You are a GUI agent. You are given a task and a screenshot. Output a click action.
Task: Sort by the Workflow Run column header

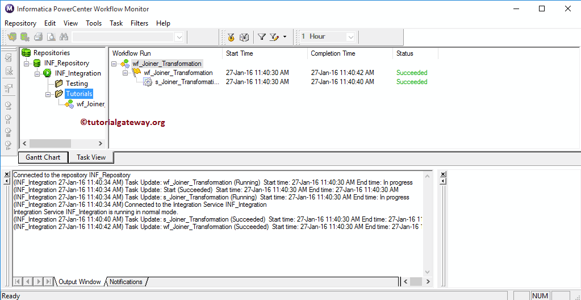165,53
